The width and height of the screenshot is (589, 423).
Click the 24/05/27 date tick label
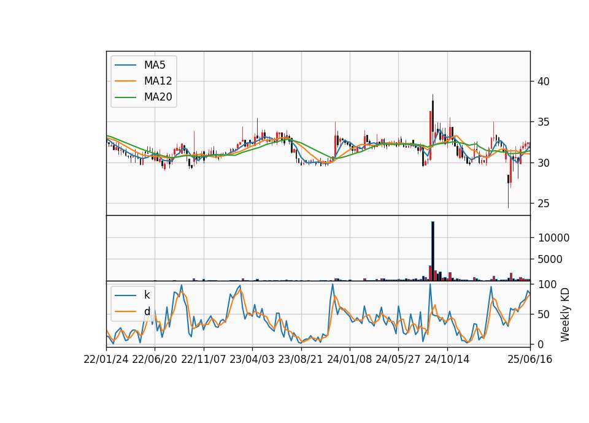click(398, 360)
